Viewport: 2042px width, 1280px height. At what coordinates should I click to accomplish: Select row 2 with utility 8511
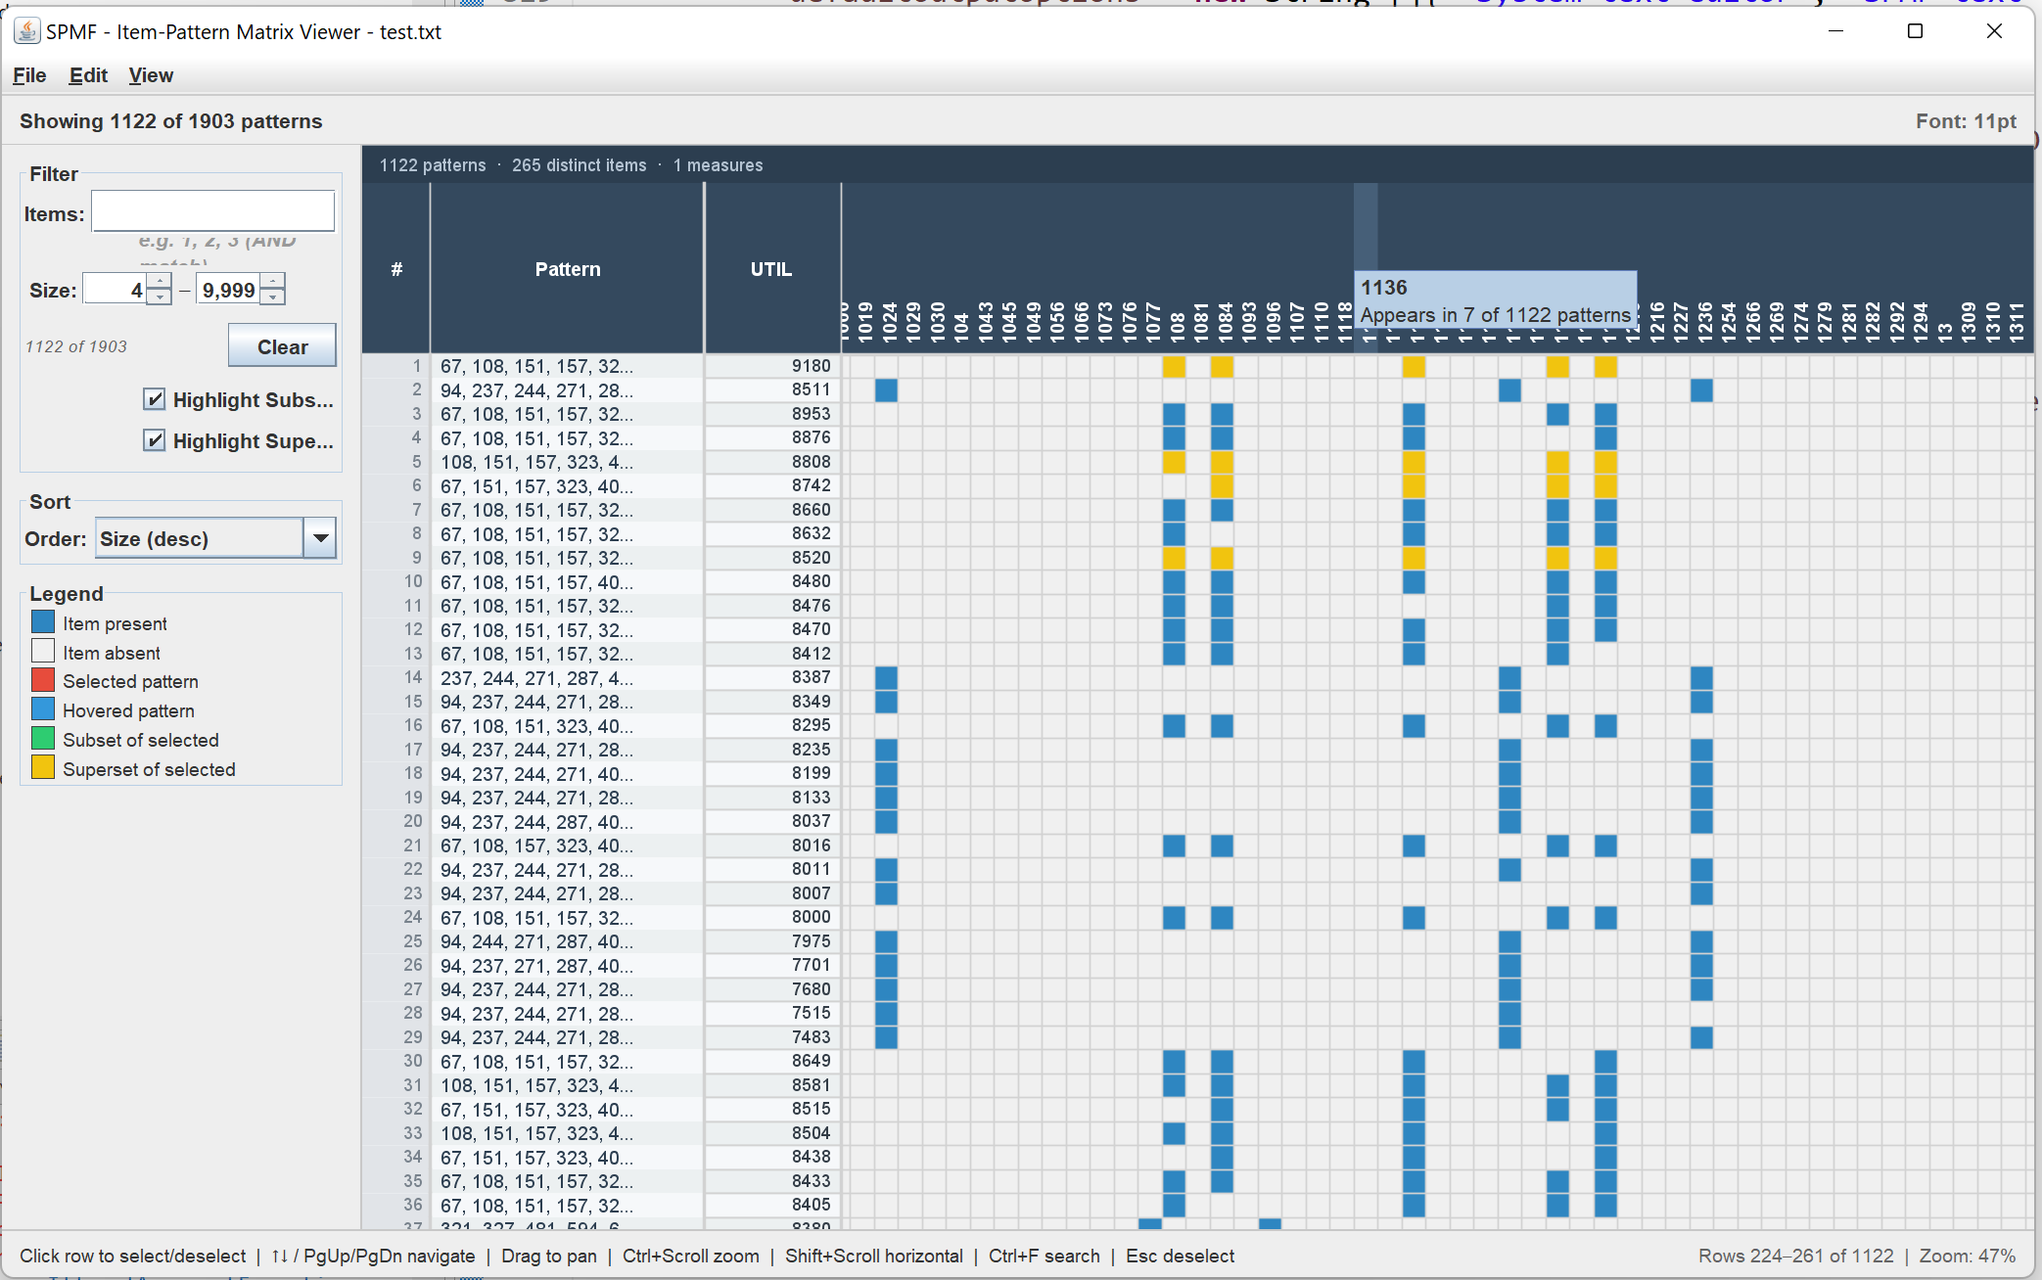click(568, 390)
